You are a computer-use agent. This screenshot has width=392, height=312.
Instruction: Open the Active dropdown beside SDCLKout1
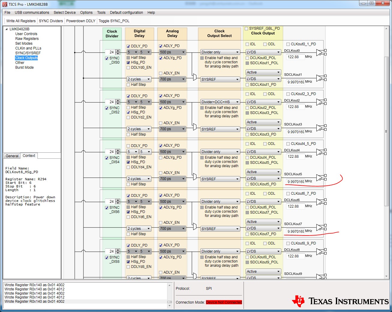(x=263, y=72)
